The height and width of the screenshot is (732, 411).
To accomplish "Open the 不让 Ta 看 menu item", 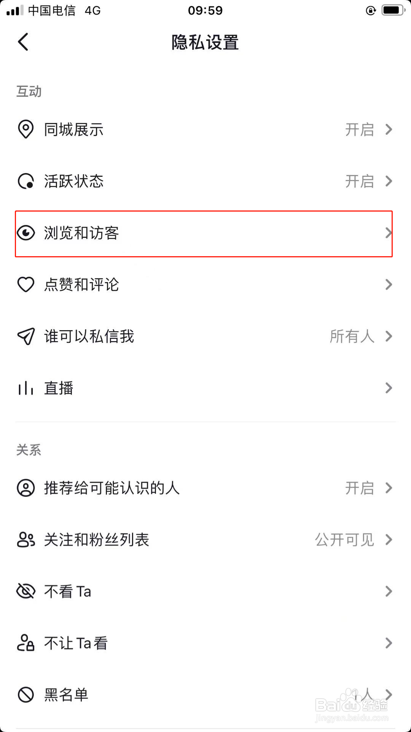I will (205, 643).
